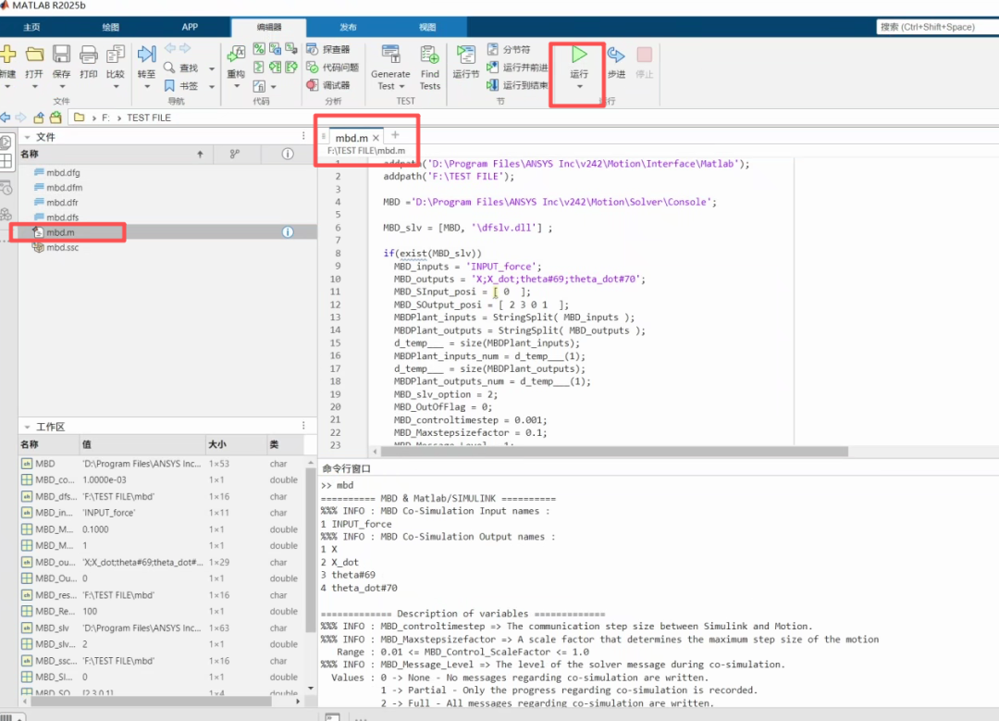This screenshot has width=999, height=721.
Task: Save the script using the 保存 icon
Action: (61, 55)
